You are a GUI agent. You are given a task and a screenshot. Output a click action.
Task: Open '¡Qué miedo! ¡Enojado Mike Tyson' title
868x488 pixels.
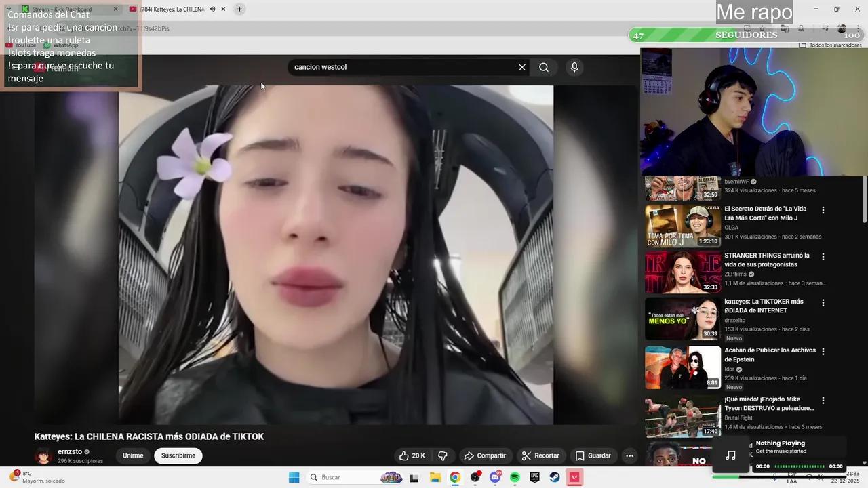pos(769,403)
